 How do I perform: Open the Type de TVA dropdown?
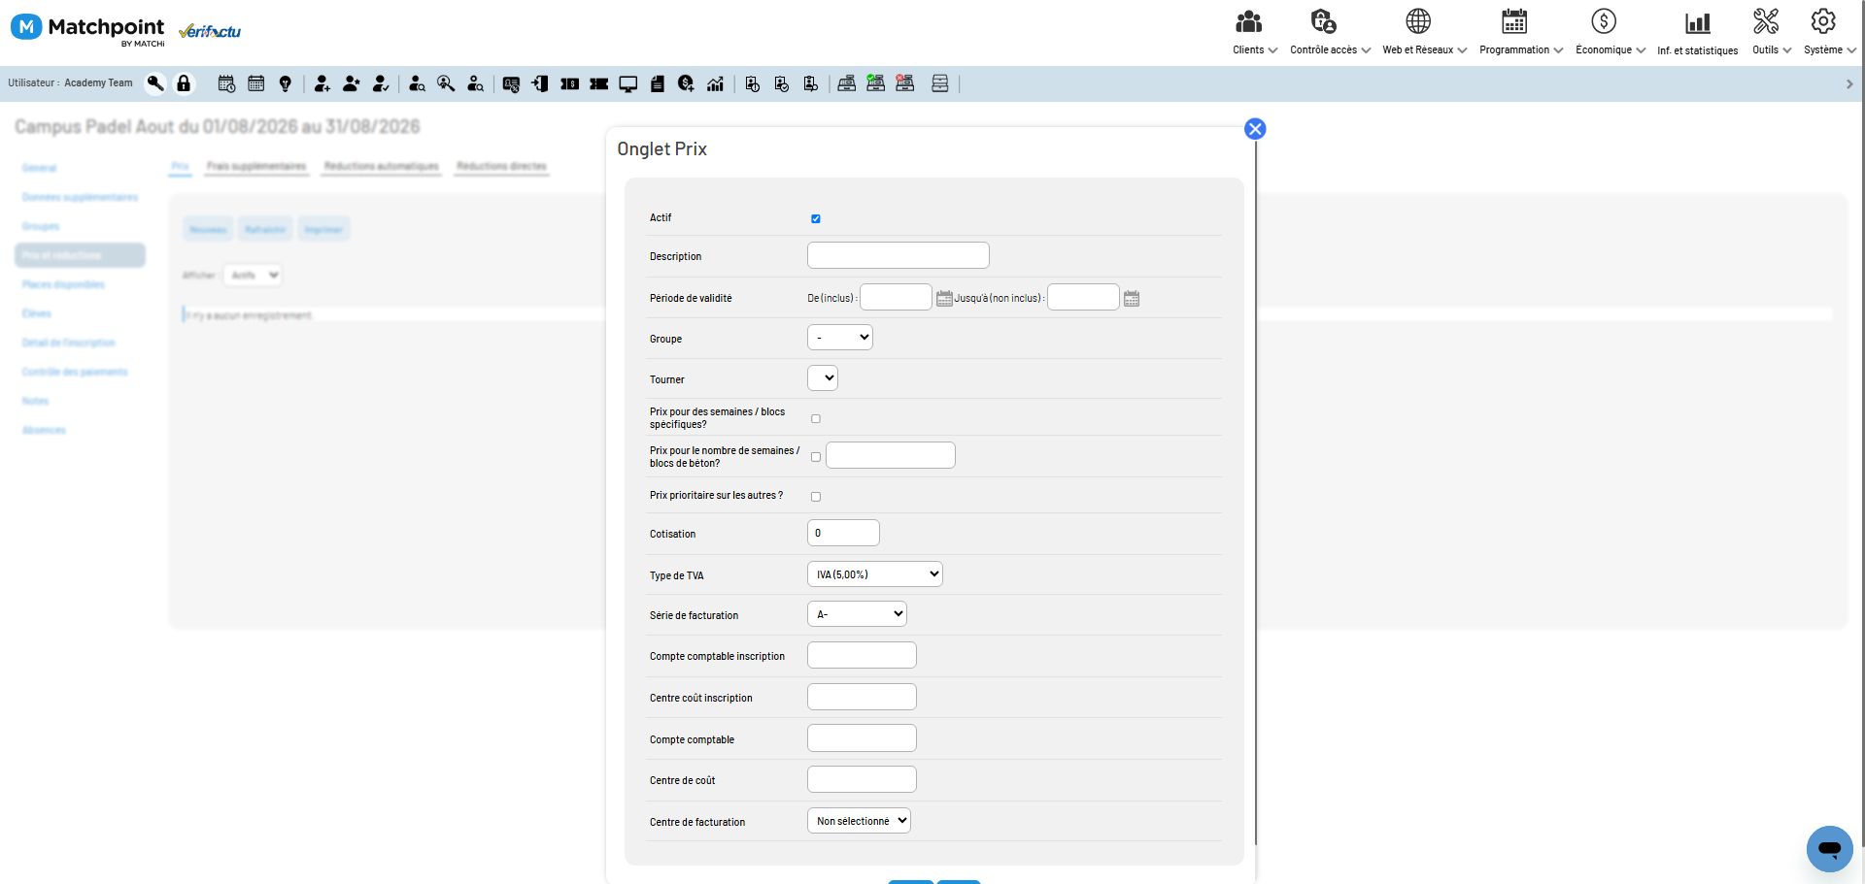(875, 574)
